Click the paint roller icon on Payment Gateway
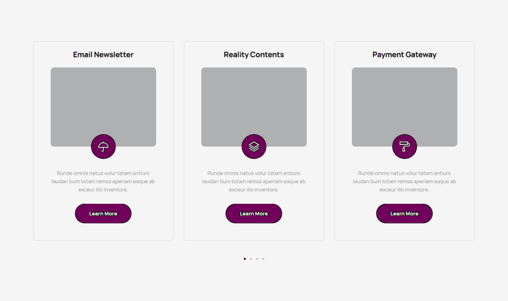Screen dimensions: 508x301 pyautogui.click(x=404, y=146)
